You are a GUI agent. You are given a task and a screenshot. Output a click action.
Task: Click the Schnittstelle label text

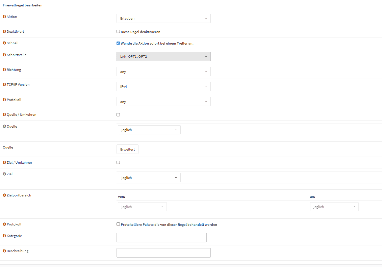[x=17, y=55]
